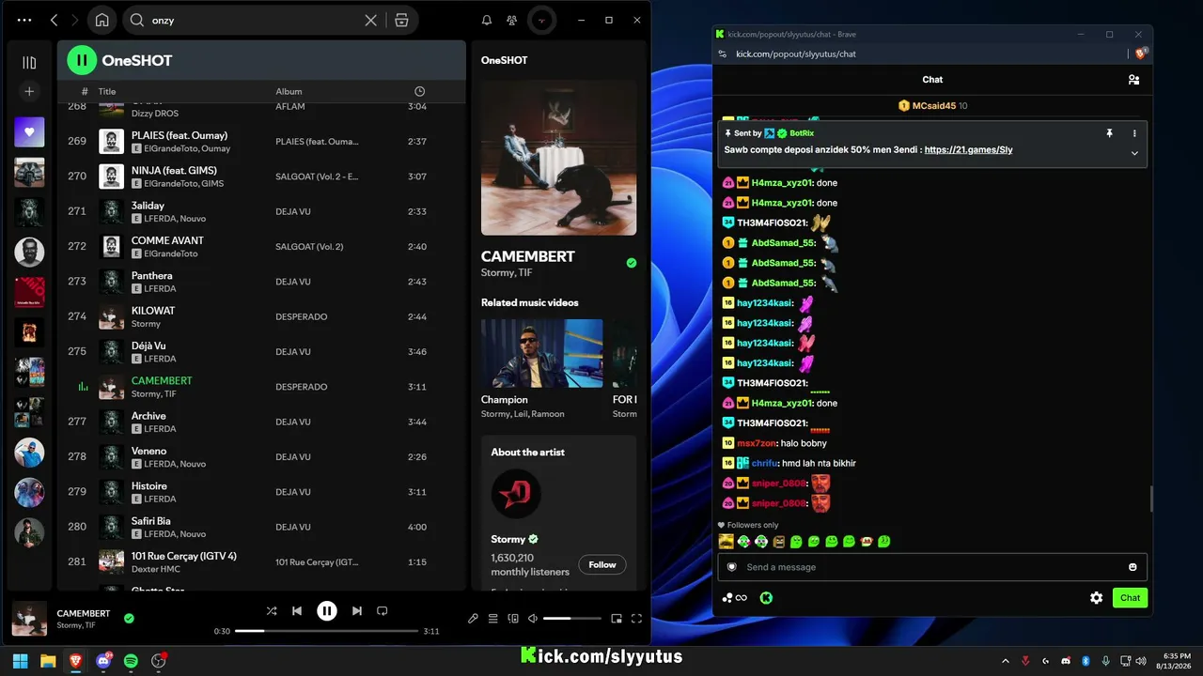Sort the track list by Album column
Image resolution: width=1203 pixels, height=676 pixels.
[x=289, y=91]
